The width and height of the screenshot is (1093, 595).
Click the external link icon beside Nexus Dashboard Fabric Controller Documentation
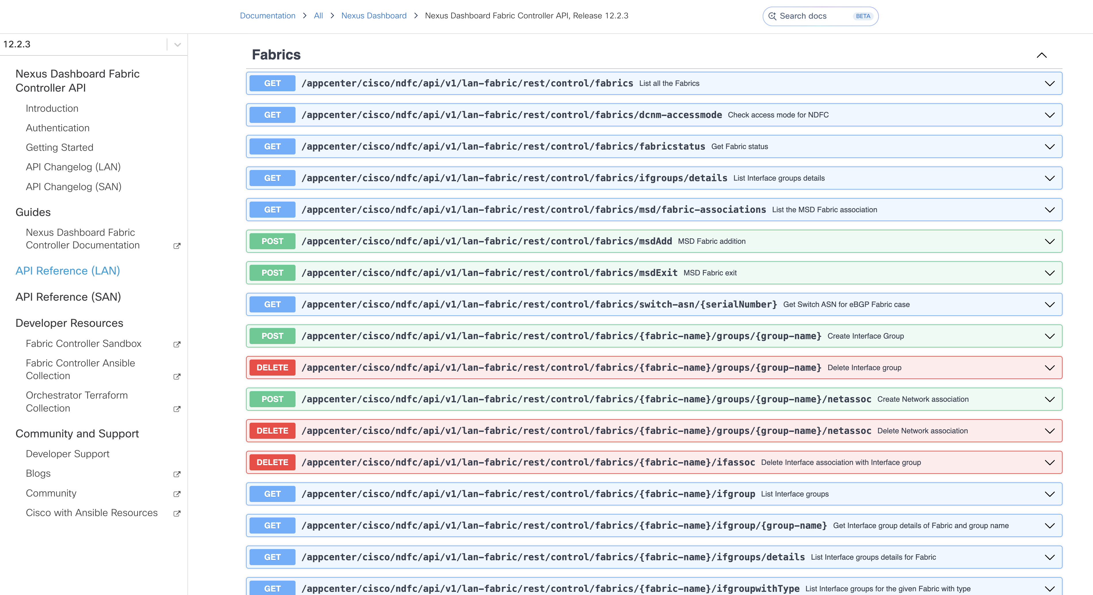[x=177, y=246]
